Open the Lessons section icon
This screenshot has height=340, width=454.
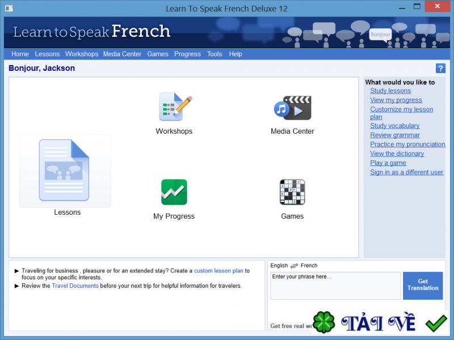(x=65, y=170)
